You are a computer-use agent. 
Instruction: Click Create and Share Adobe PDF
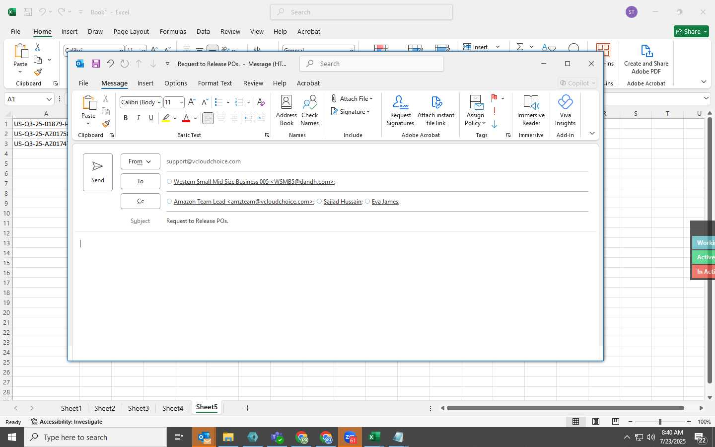click(x=646, y=59)
